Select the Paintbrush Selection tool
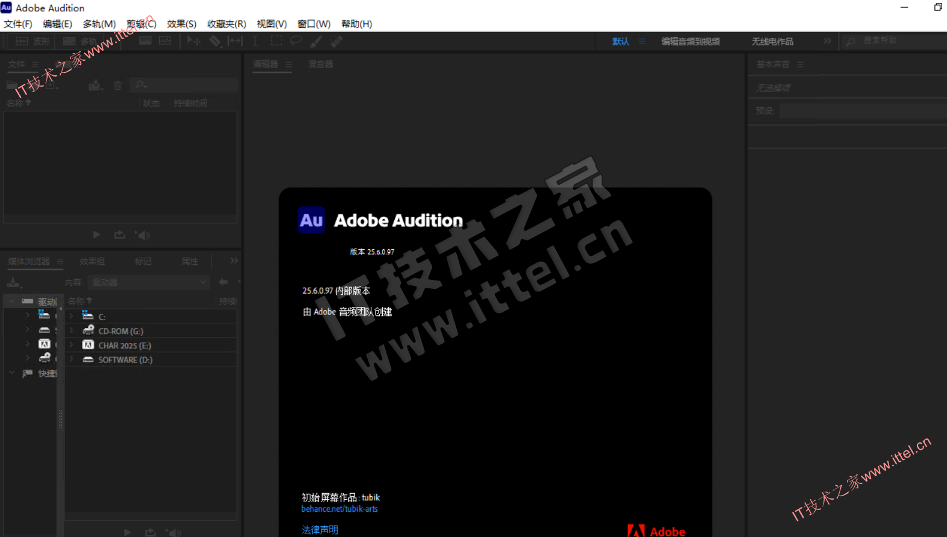The image size is (947, 537). [316, 41]
